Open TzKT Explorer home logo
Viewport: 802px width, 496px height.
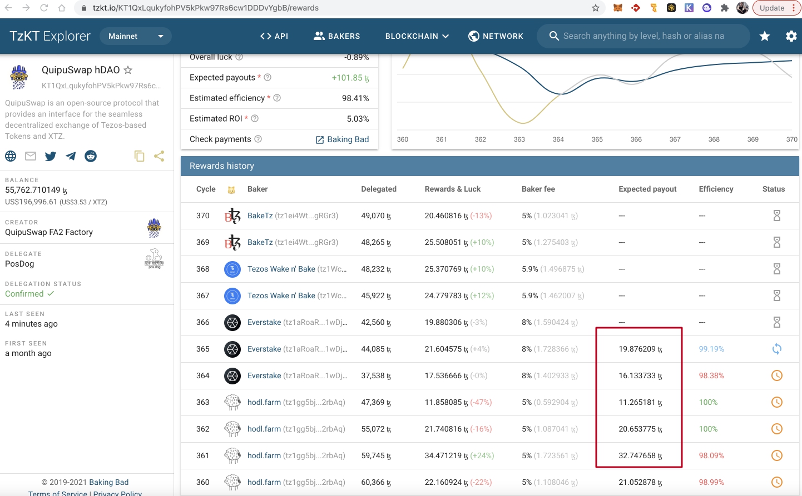50,36
